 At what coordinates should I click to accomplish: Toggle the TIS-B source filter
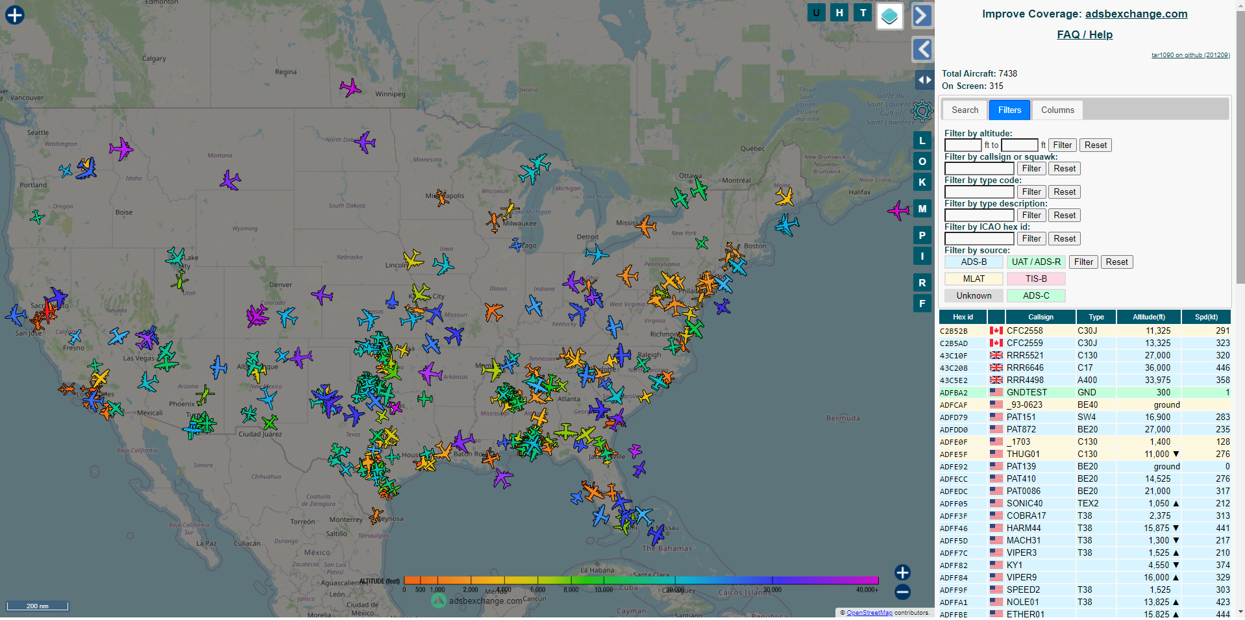[1036, 279]
